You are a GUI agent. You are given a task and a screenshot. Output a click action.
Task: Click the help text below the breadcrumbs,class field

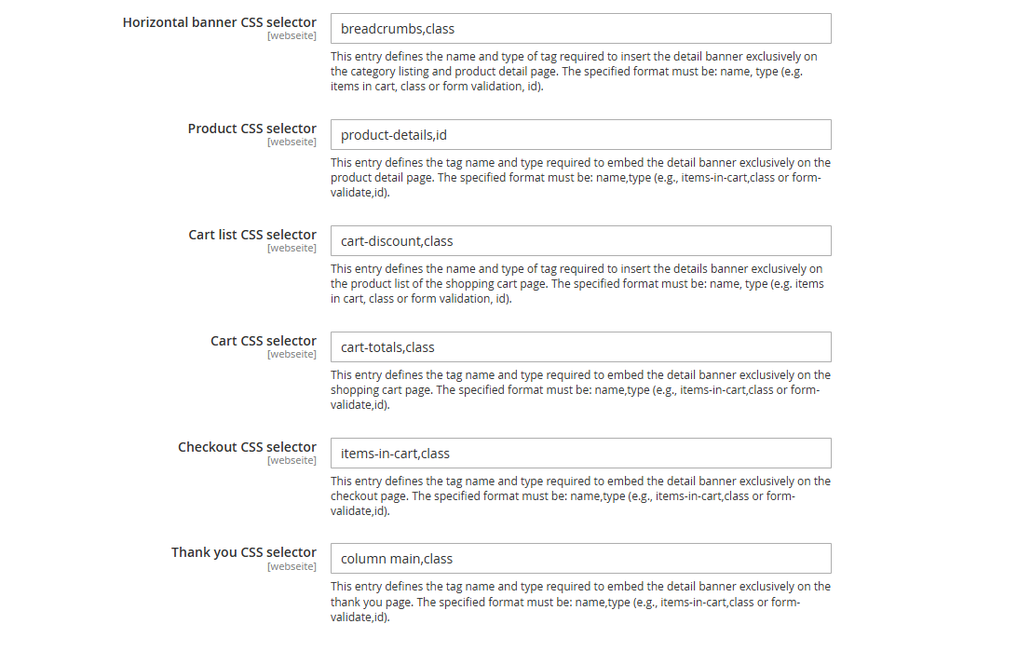pyautogui.click(x=575, y=72)
